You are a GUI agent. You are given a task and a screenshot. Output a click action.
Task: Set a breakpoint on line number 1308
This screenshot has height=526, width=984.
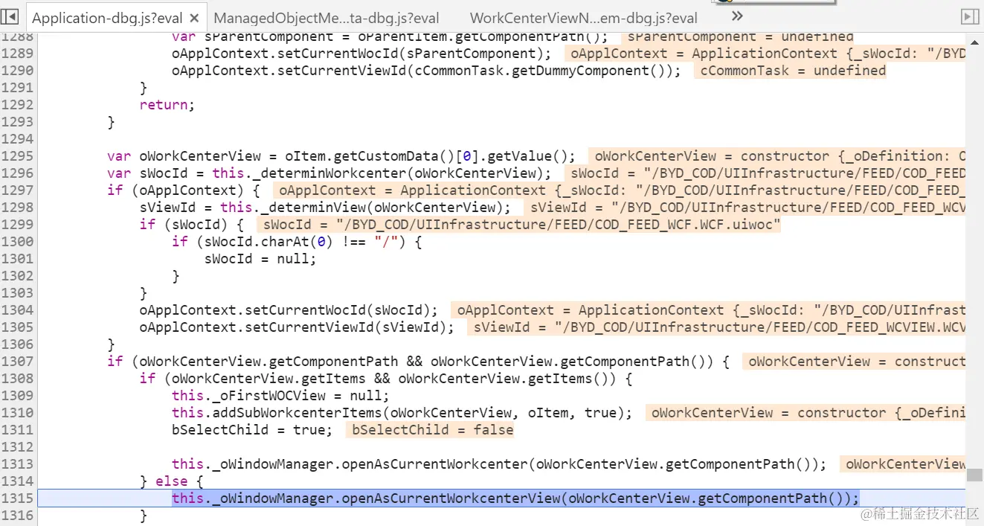point(17,379)
